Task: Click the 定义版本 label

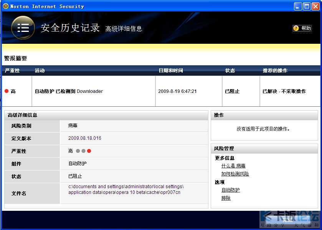Action: coord(21,139)
